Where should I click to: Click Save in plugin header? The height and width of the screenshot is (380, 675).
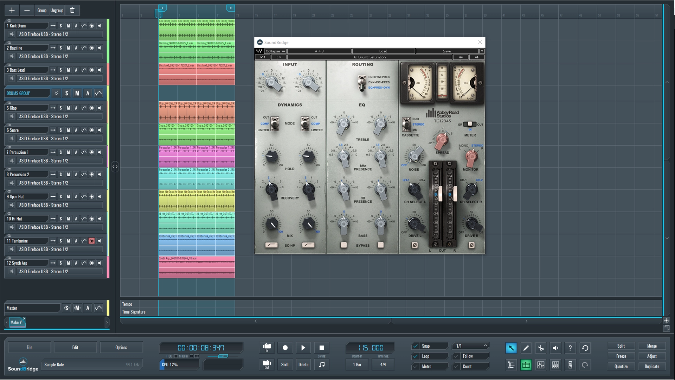pos(447,51)
